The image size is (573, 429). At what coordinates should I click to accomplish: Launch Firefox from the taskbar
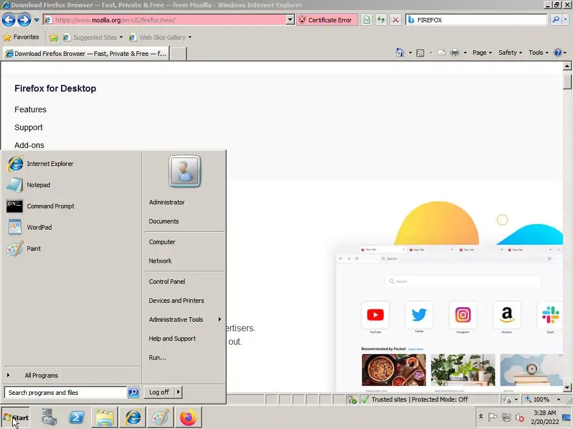coord(188,417)
